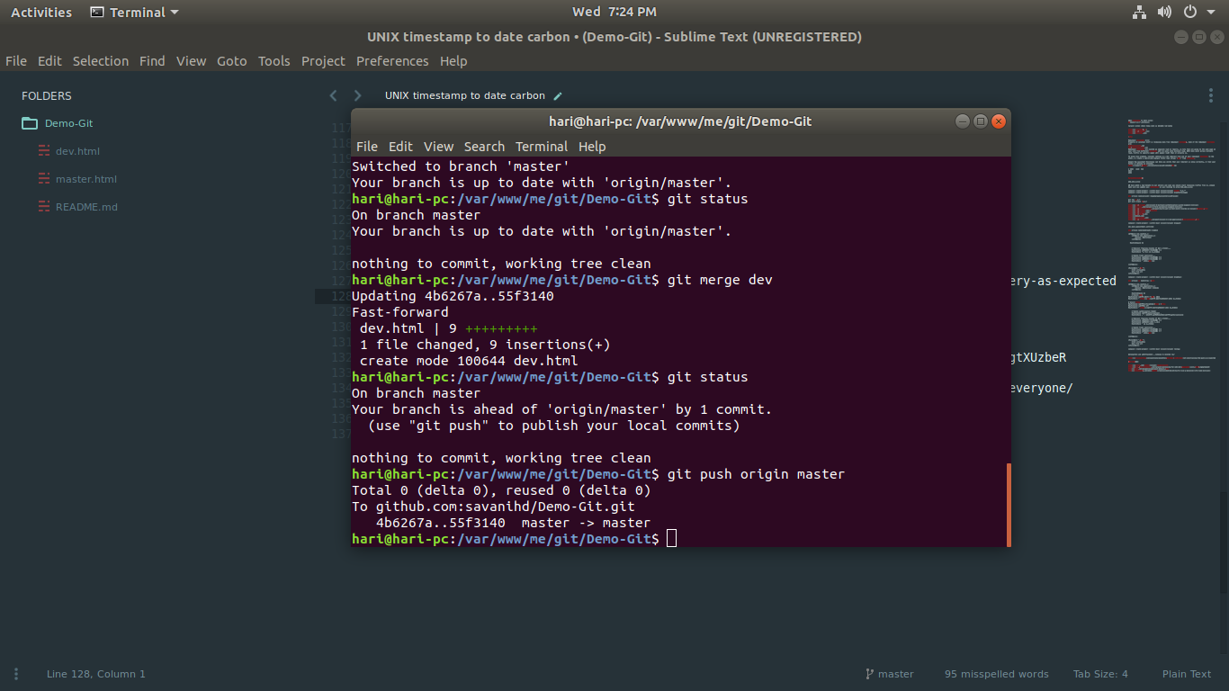This screenshot has width=1229, height=691.
Task: Open the Goto menu in Sublime Text
Action: click(231, 61)
